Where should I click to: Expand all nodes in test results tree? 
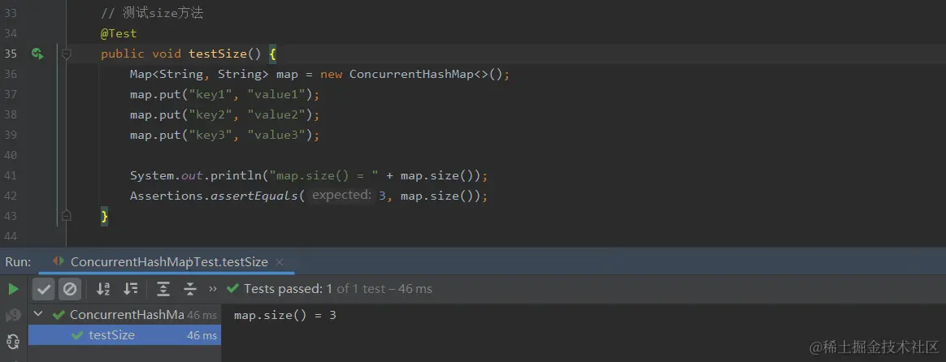163,289
